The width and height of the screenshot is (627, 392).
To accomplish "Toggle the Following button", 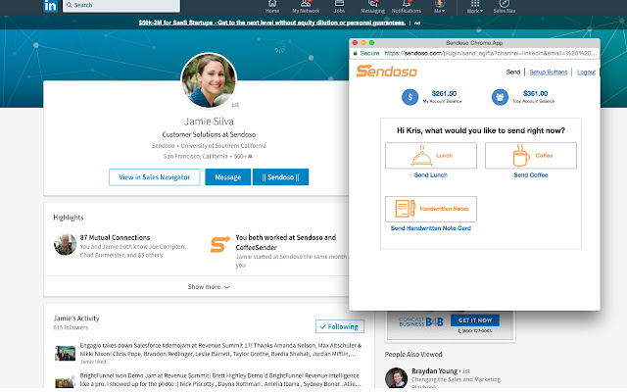I will pos(340,326).
